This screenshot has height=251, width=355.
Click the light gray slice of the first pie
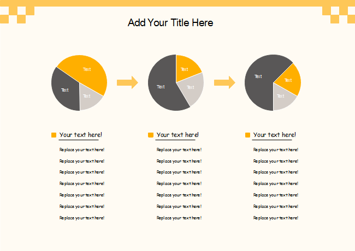[88, 98]
